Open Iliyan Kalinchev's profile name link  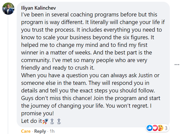(x=39, y=8)
